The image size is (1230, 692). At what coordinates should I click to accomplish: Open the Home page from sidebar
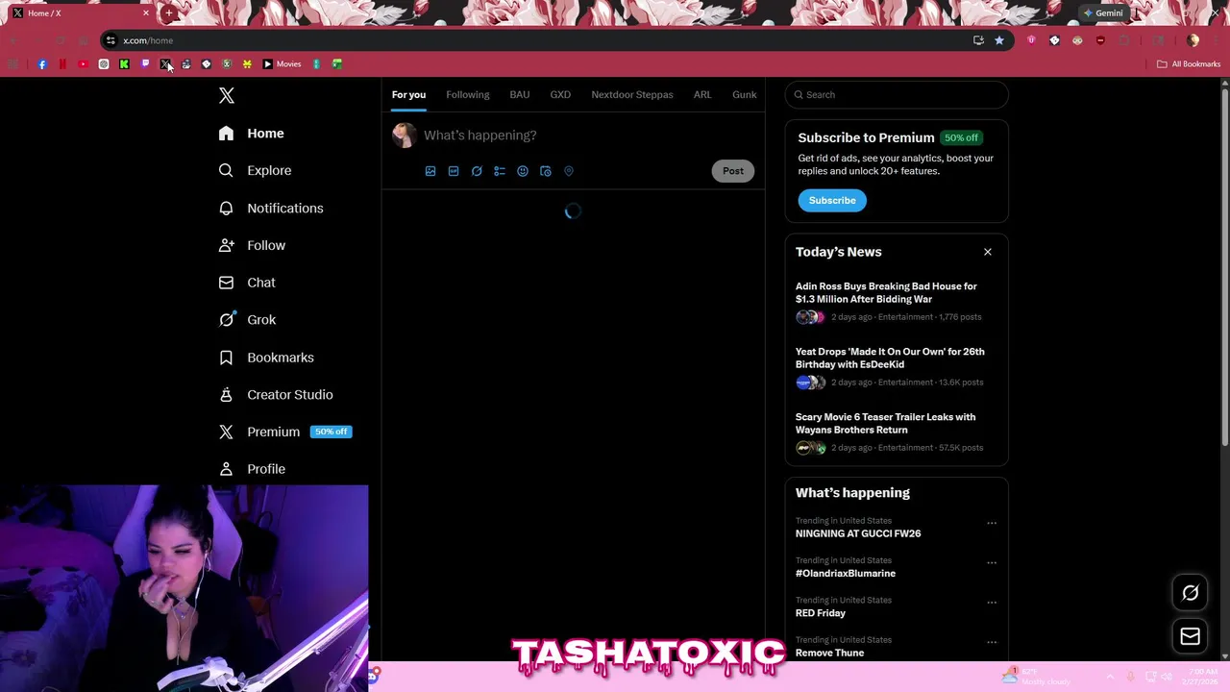click(252, 134)
